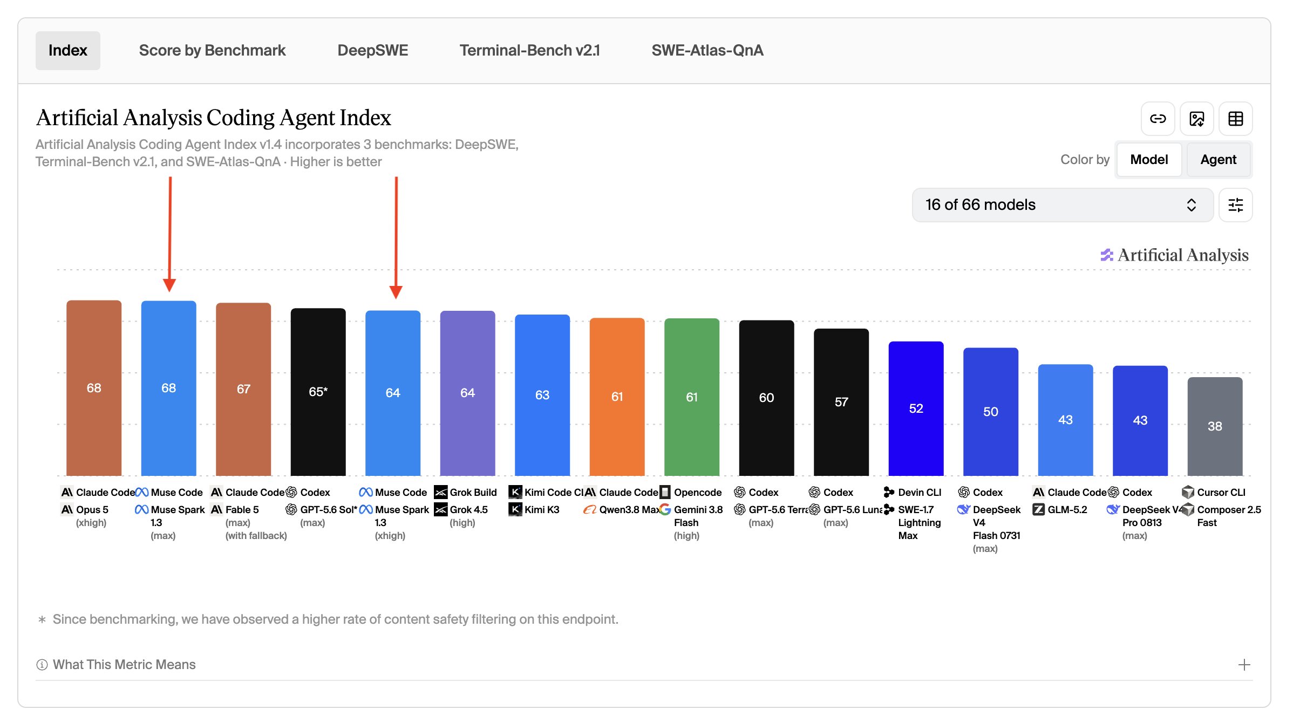Image resolution: width=1293 pixels, height=723 pixels.
Task: Copy the chart link icon
Action: pos(1158,119)
